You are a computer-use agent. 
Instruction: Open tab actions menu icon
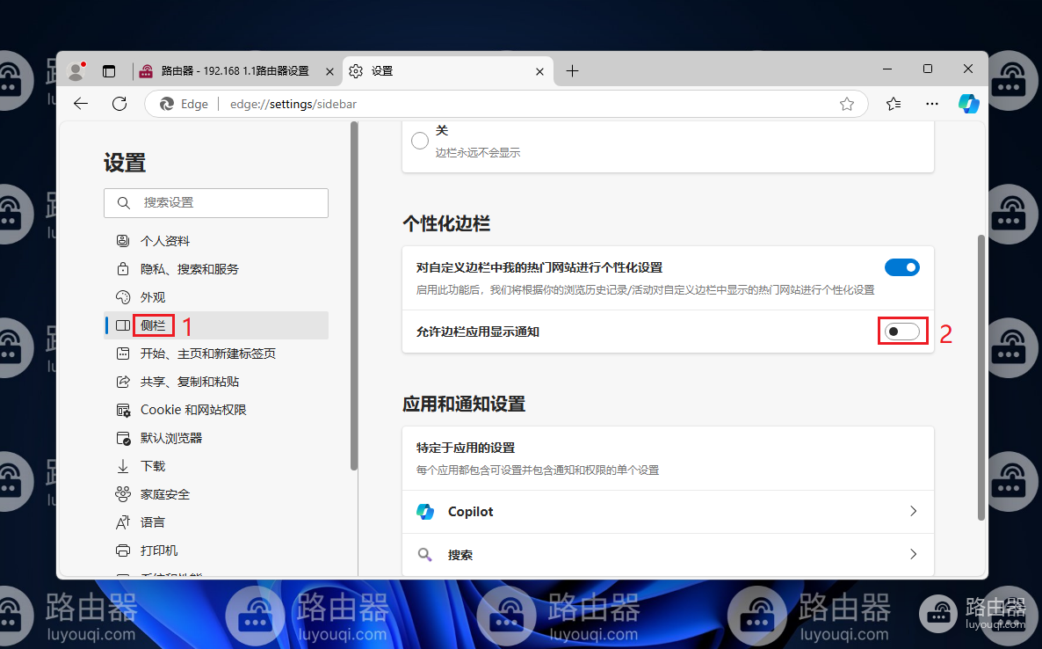tap(109, 71)
